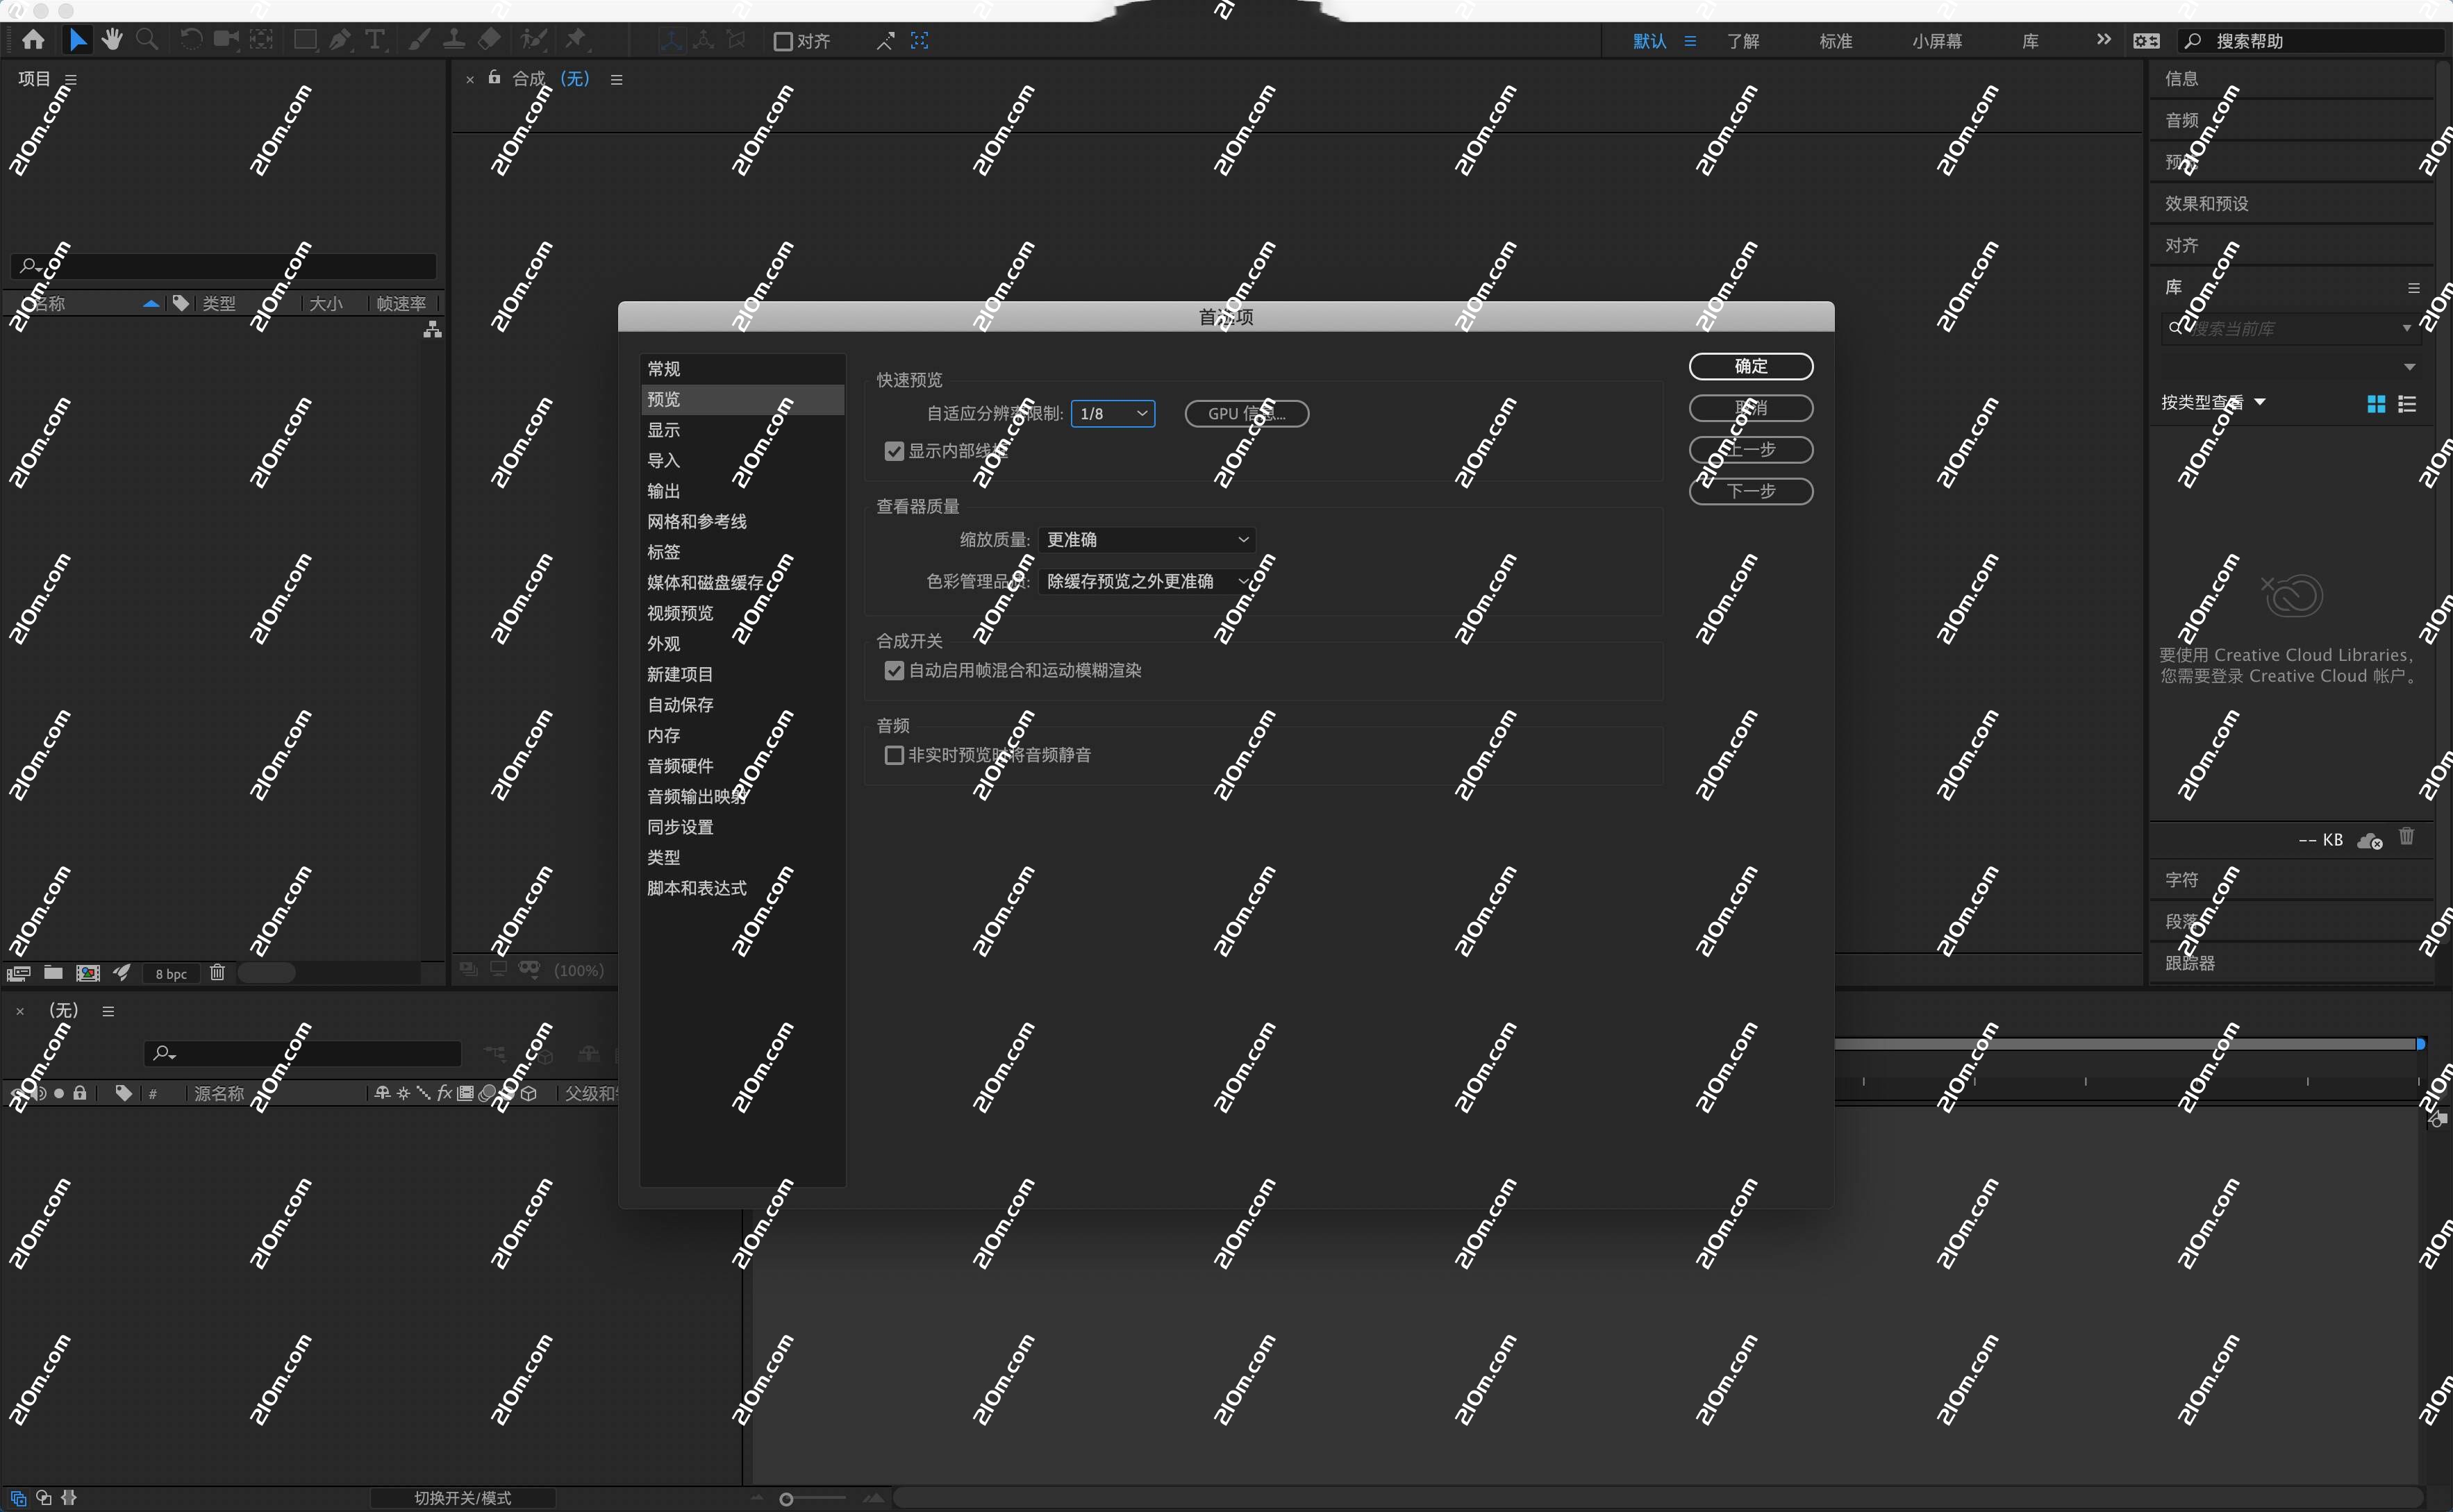Select the Type text tool
This screenshot has width=2453, height=1512.
point(375,40)
